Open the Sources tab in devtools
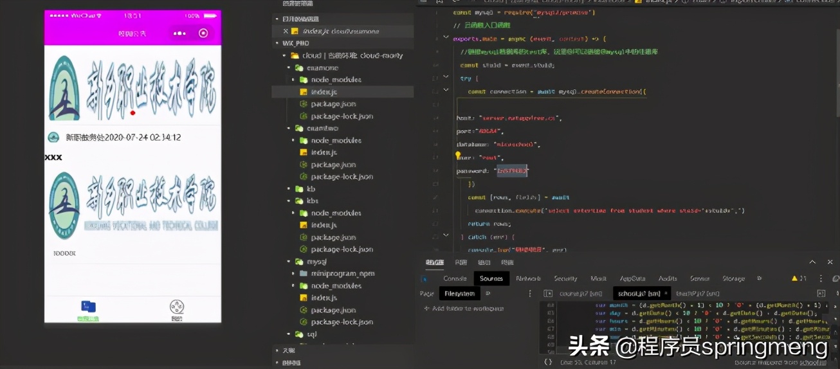Viewport: 840px width, 369px height. point(491,278)
